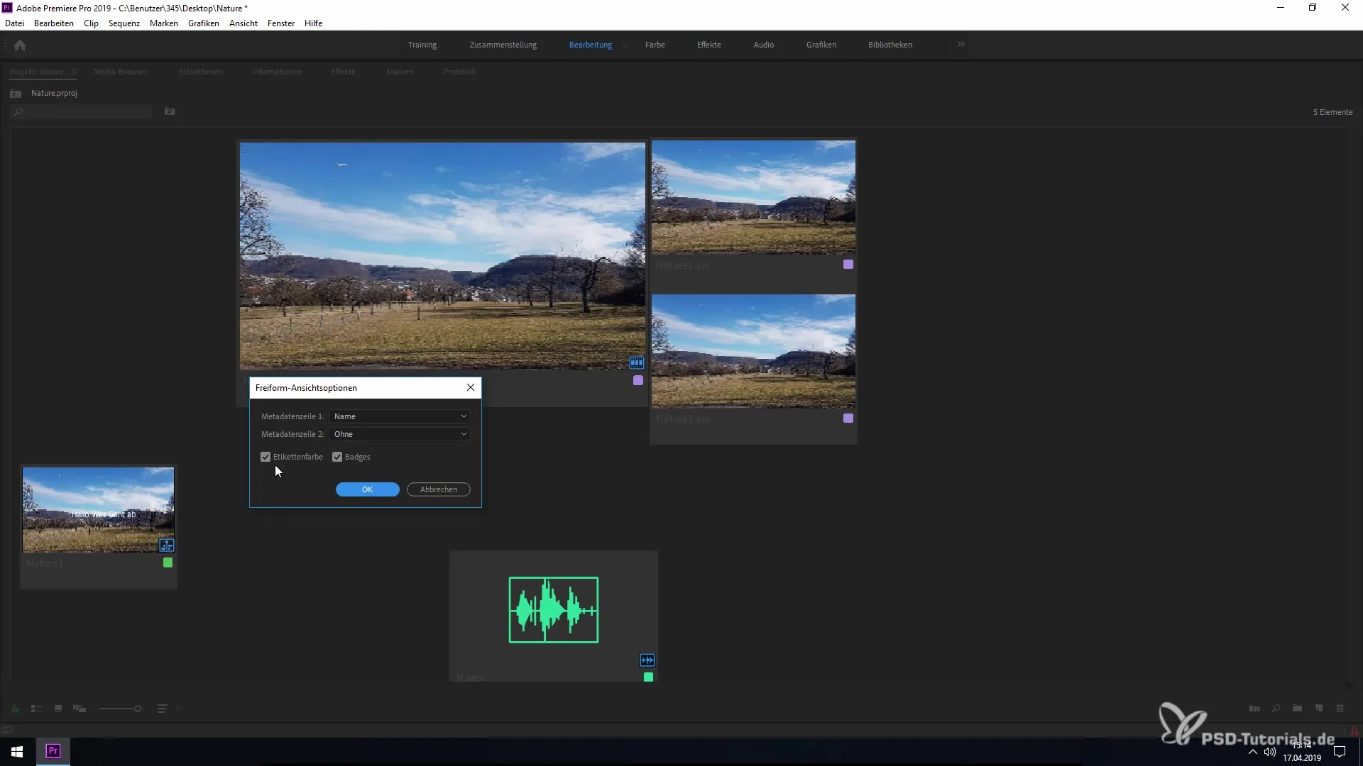Switch to Audio workspace
Image resolution: width=1363 pixels, height=766 pixels.
click(764, 45)
